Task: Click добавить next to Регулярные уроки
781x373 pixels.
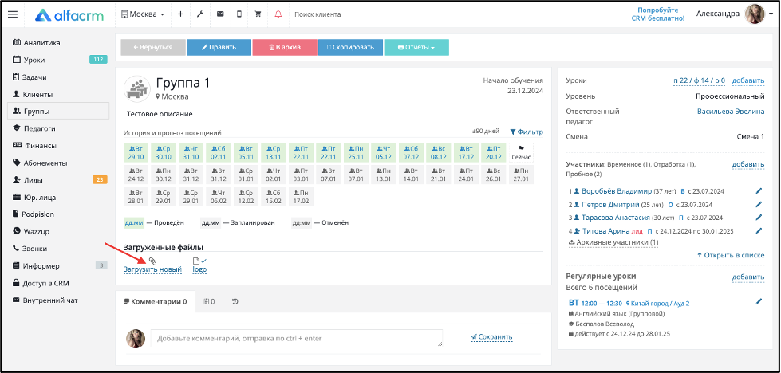Action: pos(748,277)
